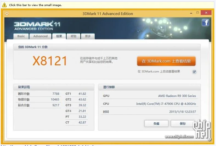Switch to the Advanced tab

pyautogui.click(x=40, y=36)
